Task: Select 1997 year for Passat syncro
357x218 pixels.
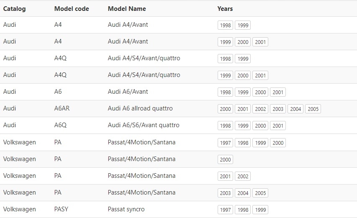Action: pos(225,210)
